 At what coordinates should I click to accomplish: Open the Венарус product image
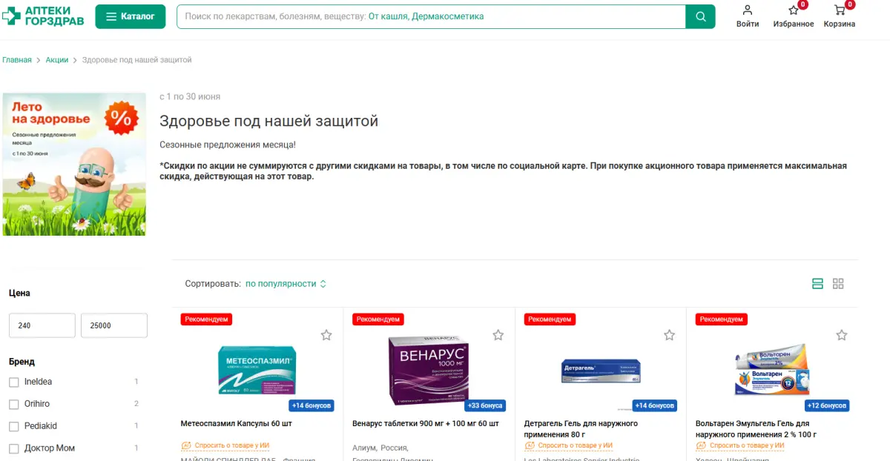click(429, 370)
